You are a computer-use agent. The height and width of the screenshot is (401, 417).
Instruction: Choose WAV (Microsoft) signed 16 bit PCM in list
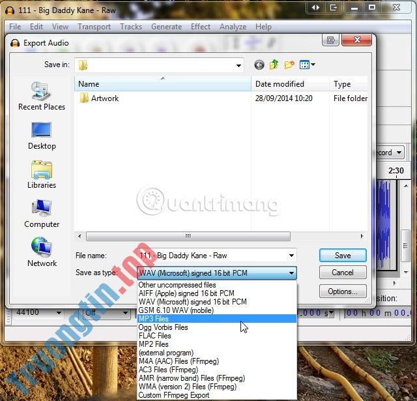point(217,302)
